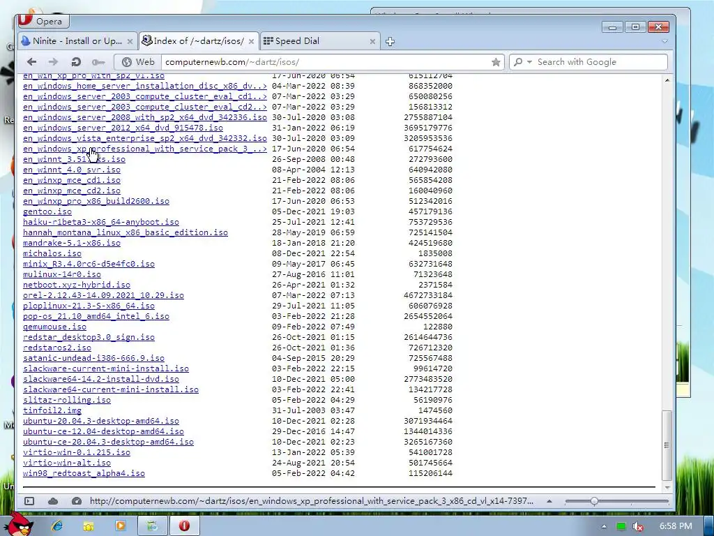Open media player from taskbar
The width and height of the screenshot is (714, 536).
tap(120, 526)
